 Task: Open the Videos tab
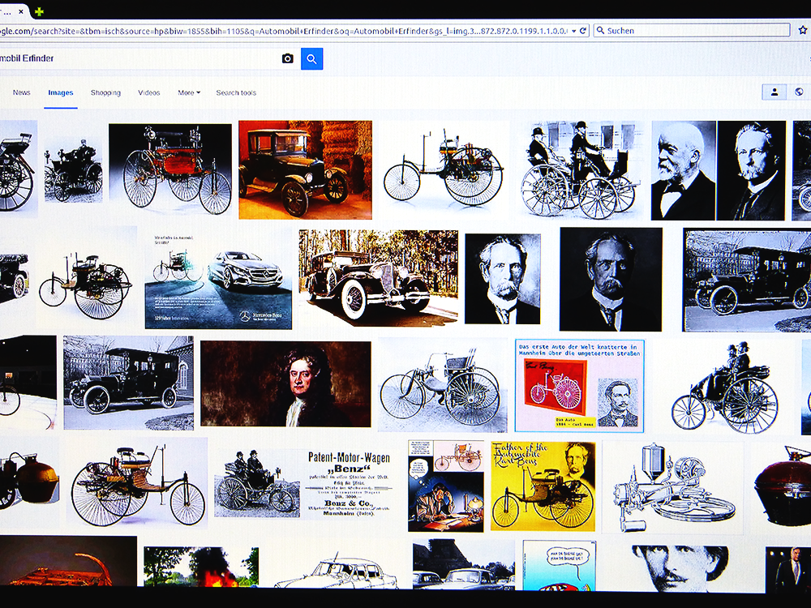click(x=149, y=92)
